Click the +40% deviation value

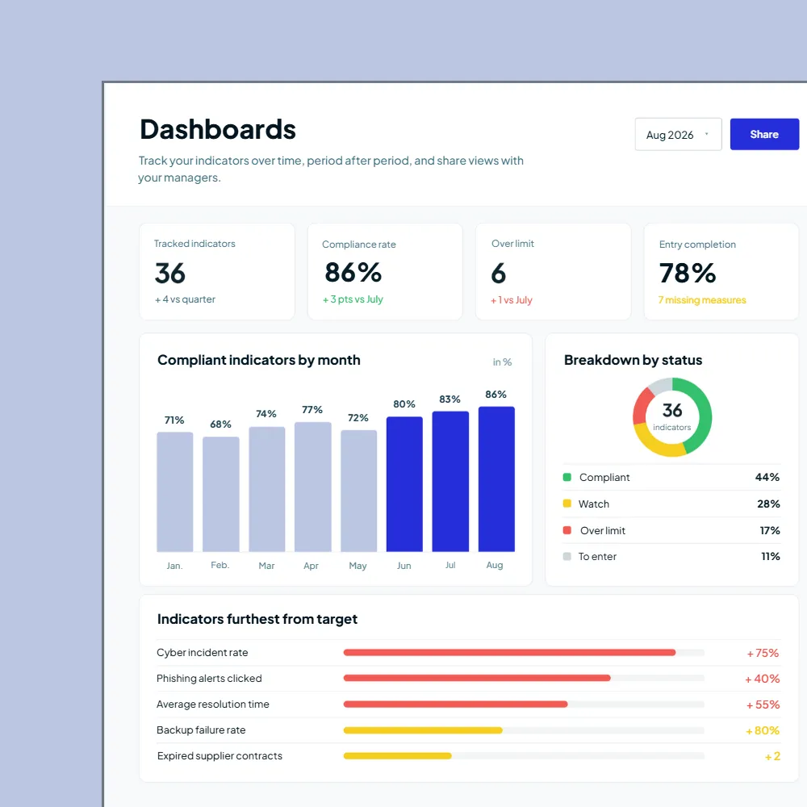coord(763,679)
